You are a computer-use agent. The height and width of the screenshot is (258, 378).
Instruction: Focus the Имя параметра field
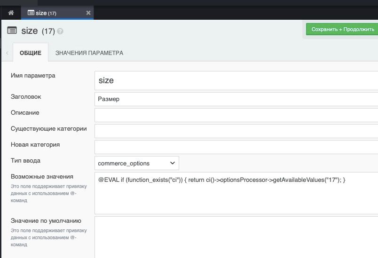[x=236, y=80]
